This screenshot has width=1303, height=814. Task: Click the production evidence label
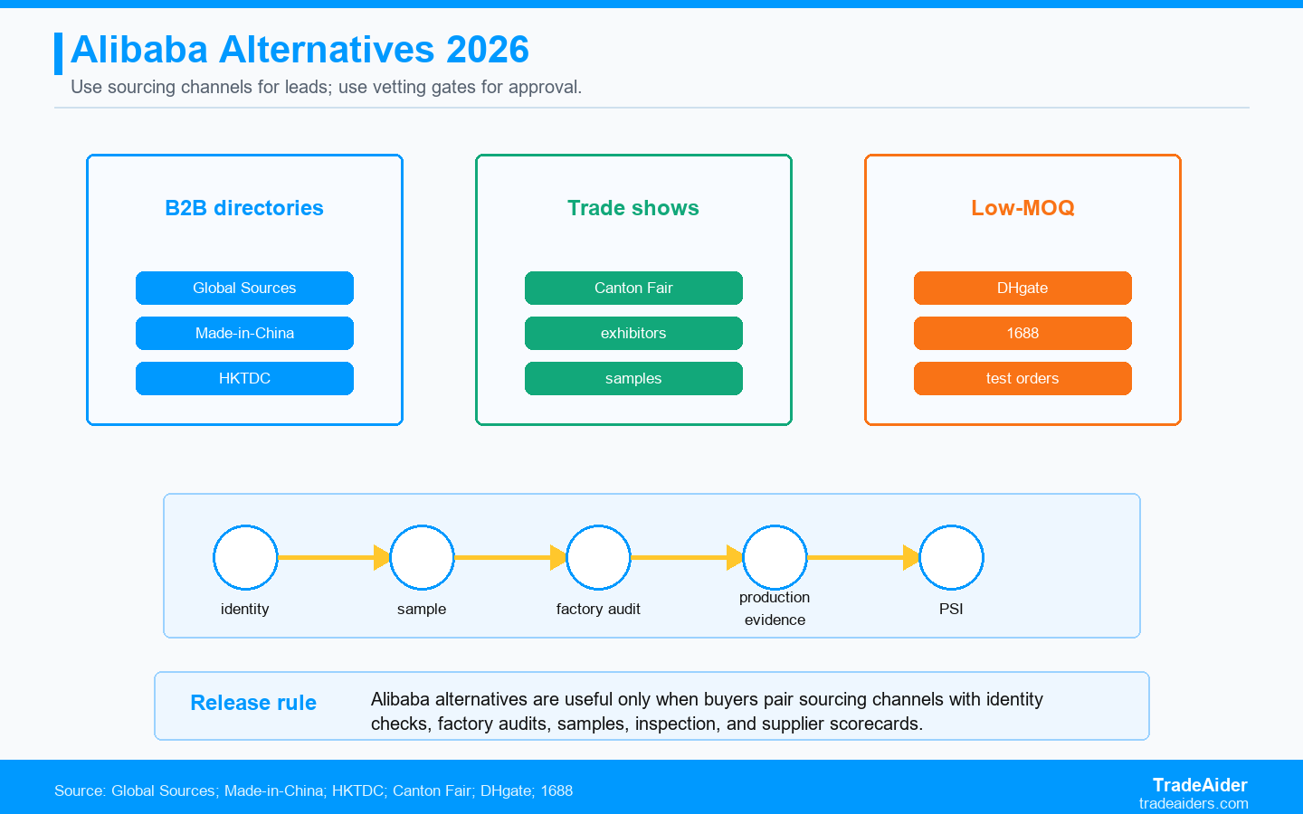(x=775, y=609)
